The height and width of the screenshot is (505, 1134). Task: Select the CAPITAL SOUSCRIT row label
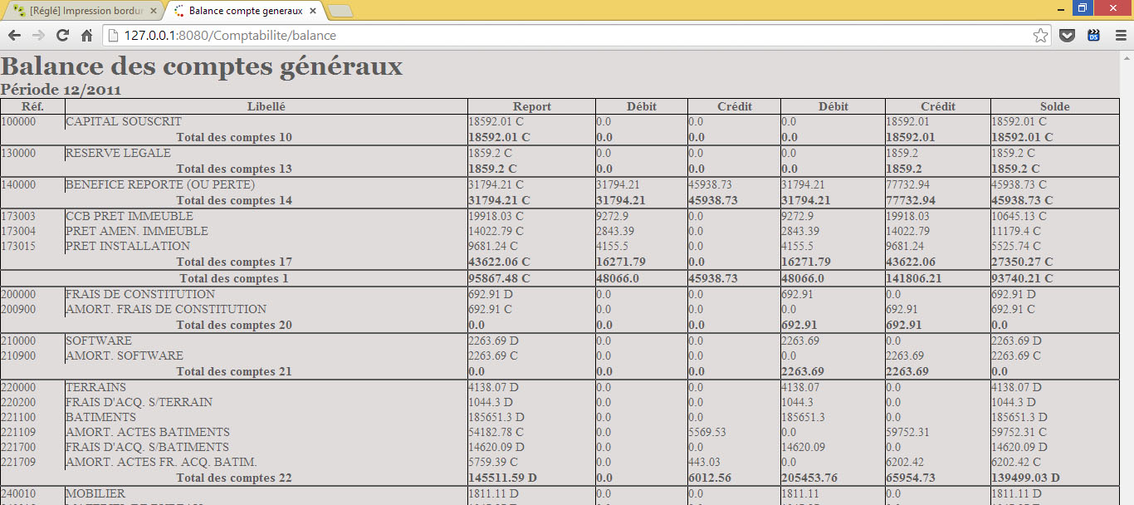point(124,122)
